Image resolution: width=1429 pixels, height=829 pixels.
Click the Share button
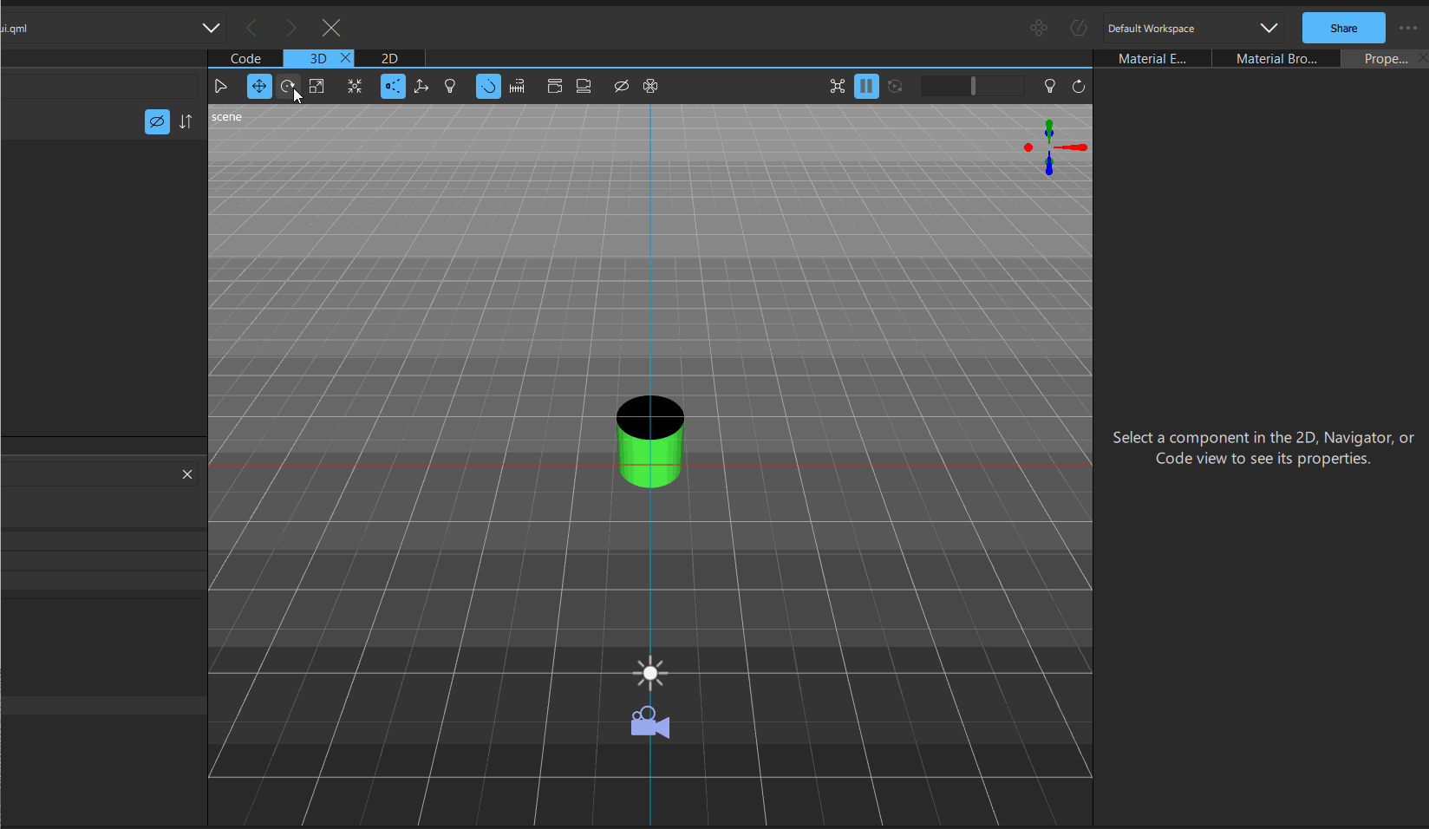[1343, 28]
